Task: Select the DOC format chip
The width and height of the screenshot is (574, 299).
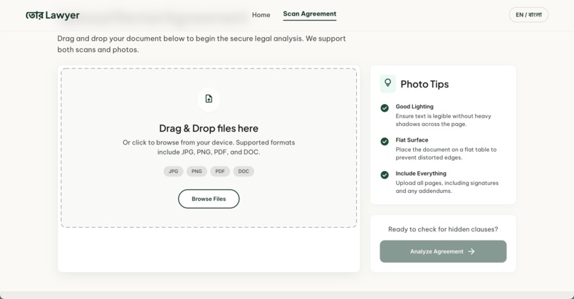Action: click(244, 172)
